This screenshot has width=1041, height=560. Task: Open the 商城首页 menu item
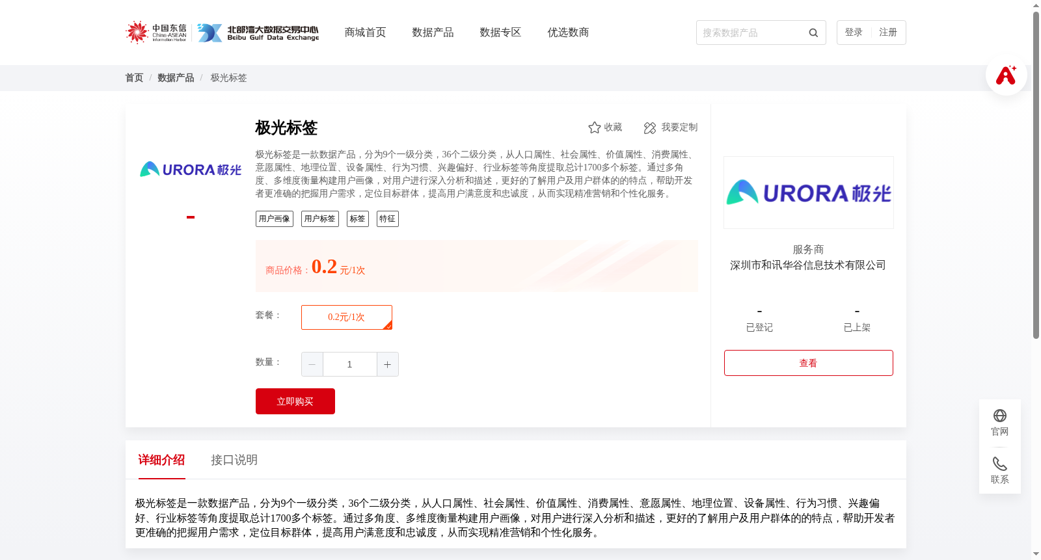click(x=365, y=33)
